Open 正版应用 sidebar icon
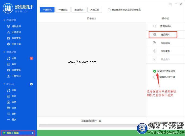The width and height of the screenshot is (185, 136). click(x=8, y=32)
